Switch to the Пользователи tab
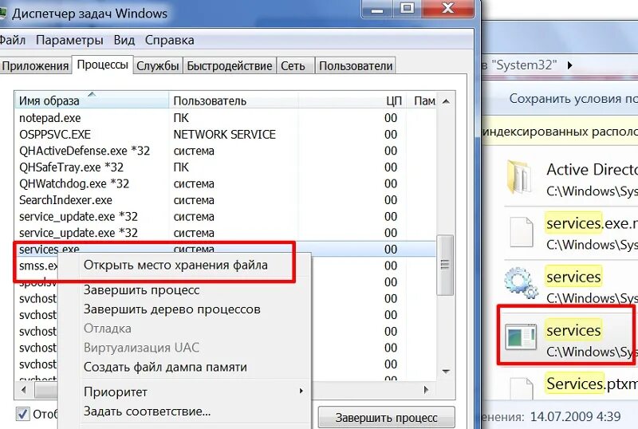This screenshot has height=429, width=638. (x=356, y=66)
